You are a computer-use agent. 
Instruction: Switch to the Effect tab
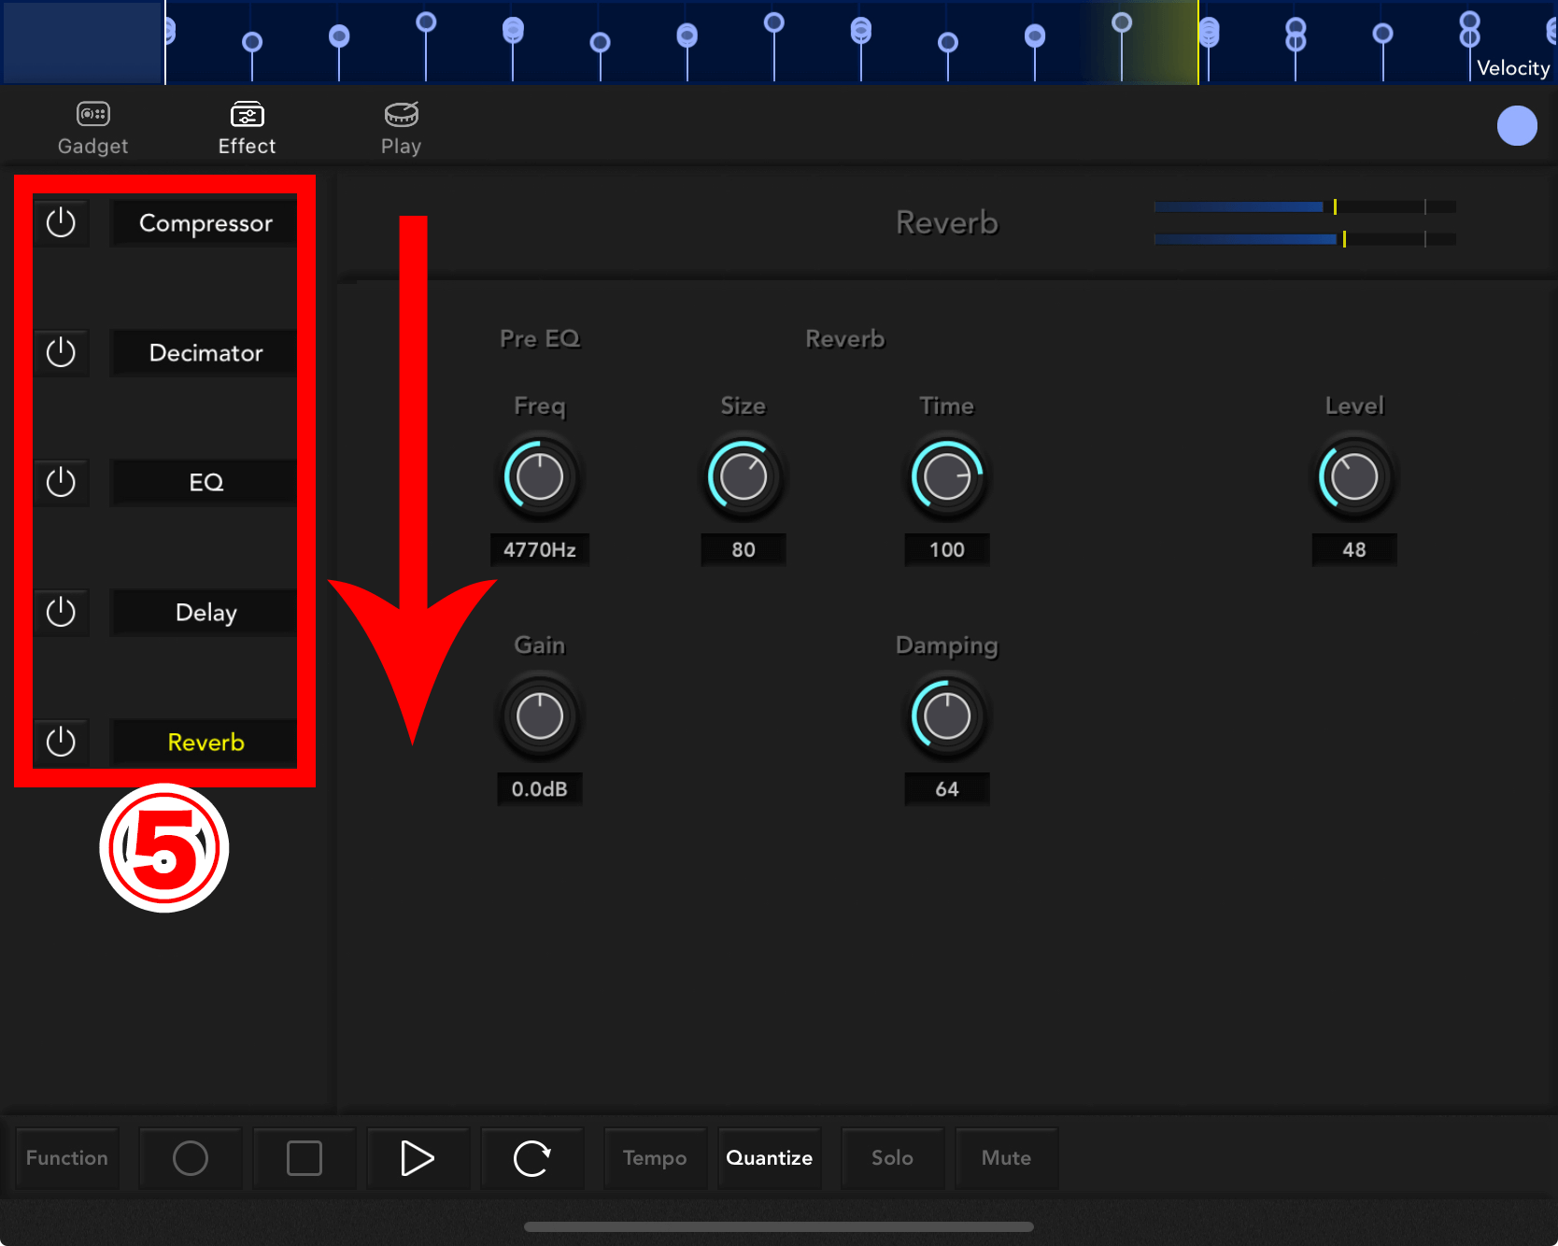pyautogui.click(x=247, y=129)
